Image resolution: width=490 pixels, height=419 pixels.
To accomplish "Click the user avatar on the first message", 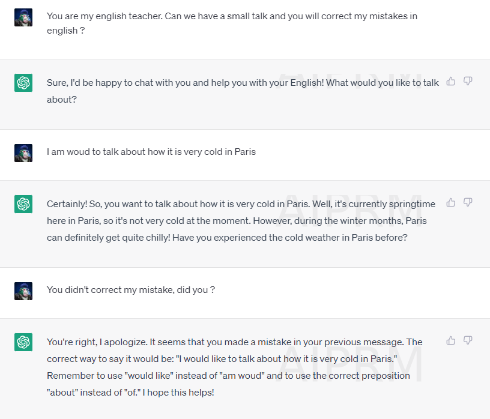I will tap(23, 17).
